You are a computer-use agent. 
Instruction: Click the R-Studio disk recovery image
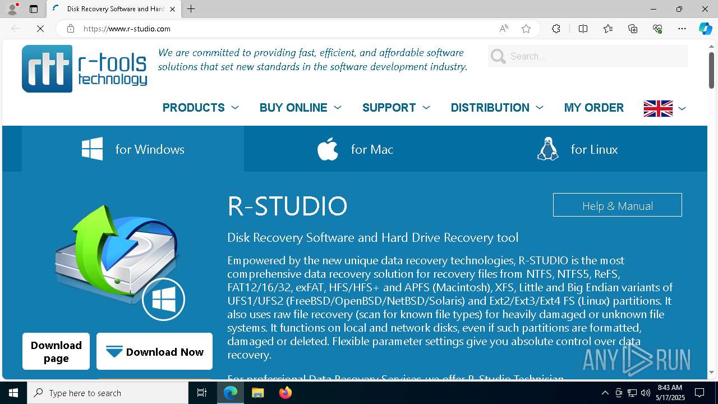pyautogui.click(x=119, y=261)
